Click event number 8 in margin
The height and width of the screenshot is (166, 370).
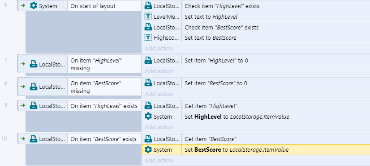(6, 83)
